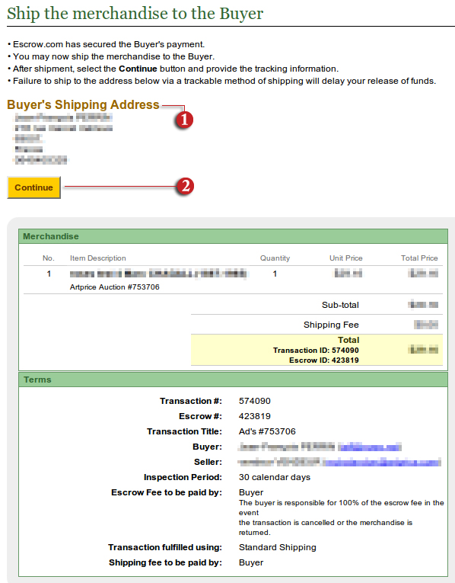Open the blurred seller email link
455x583 pixels.
pos(381,462)
